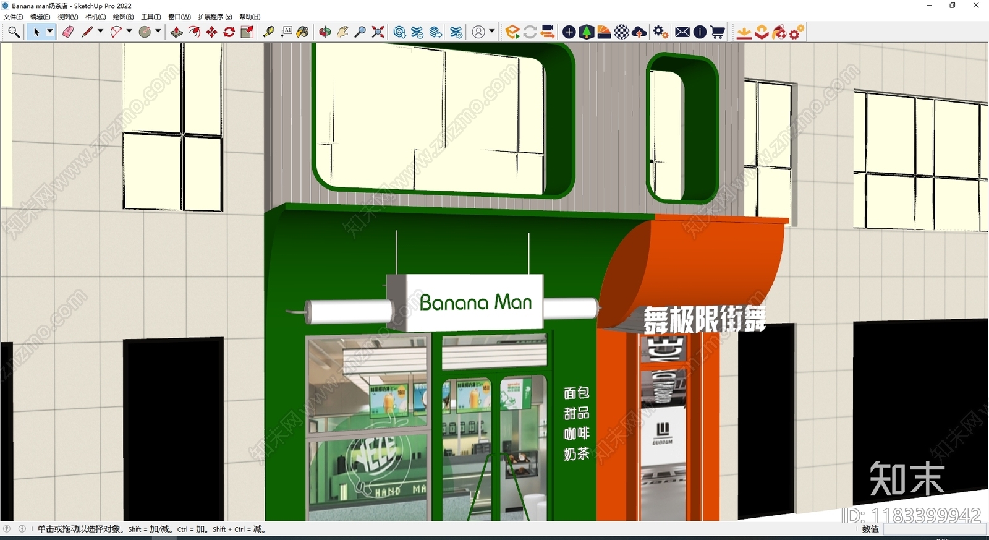Select the Text label tool
The height and width of the screenshot is (540, 989).
tap(286, 32)
